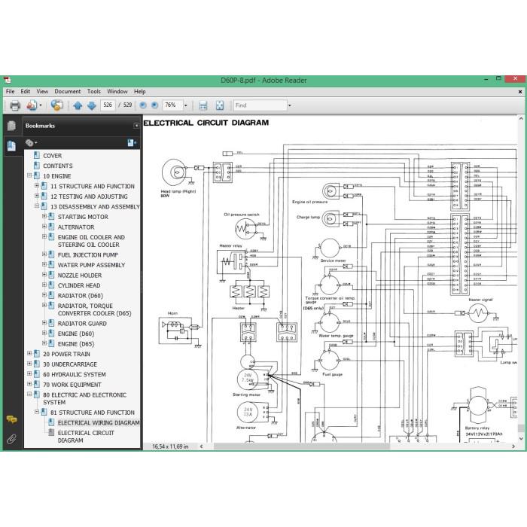527x527 pixels.
Task: Expand the 12 TESTING AND ADJUSTING bookmark
Action: [37, 196]
